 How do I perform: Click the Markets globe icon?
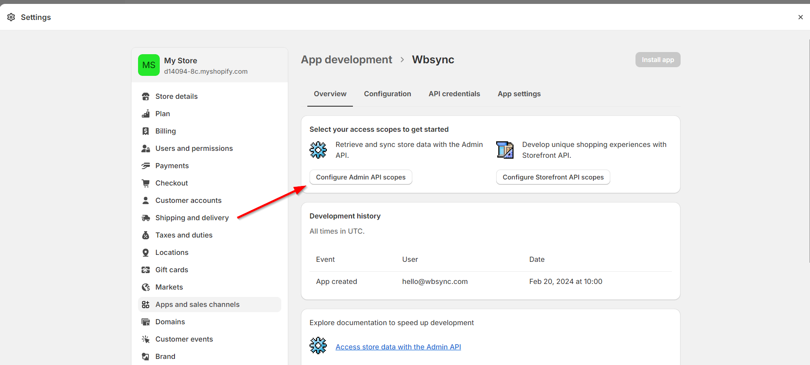tap(146, 287)
